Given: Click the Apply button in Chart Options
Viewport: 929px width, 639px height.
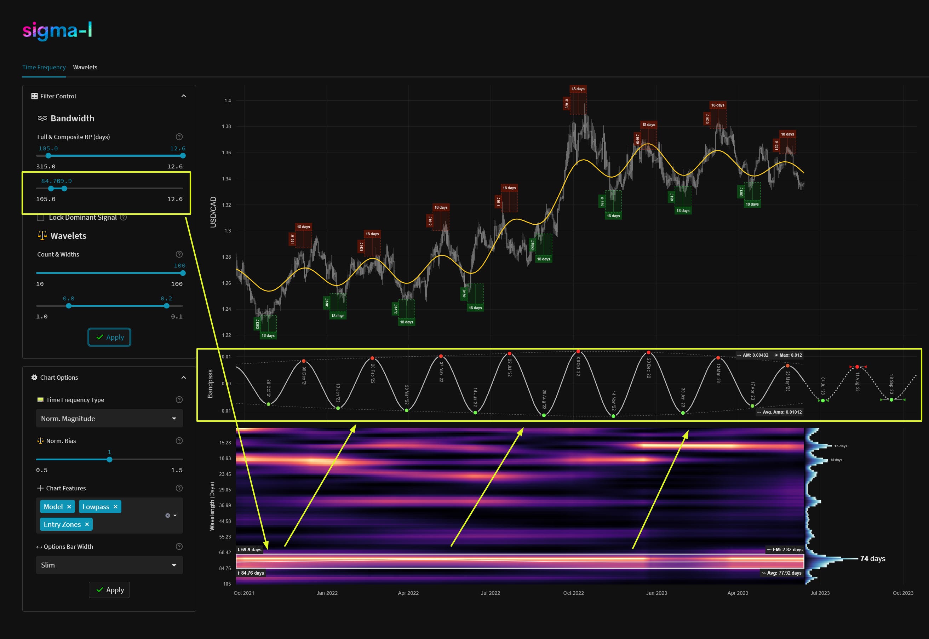Looking at the screenshot, I should [x=109, y=590].
